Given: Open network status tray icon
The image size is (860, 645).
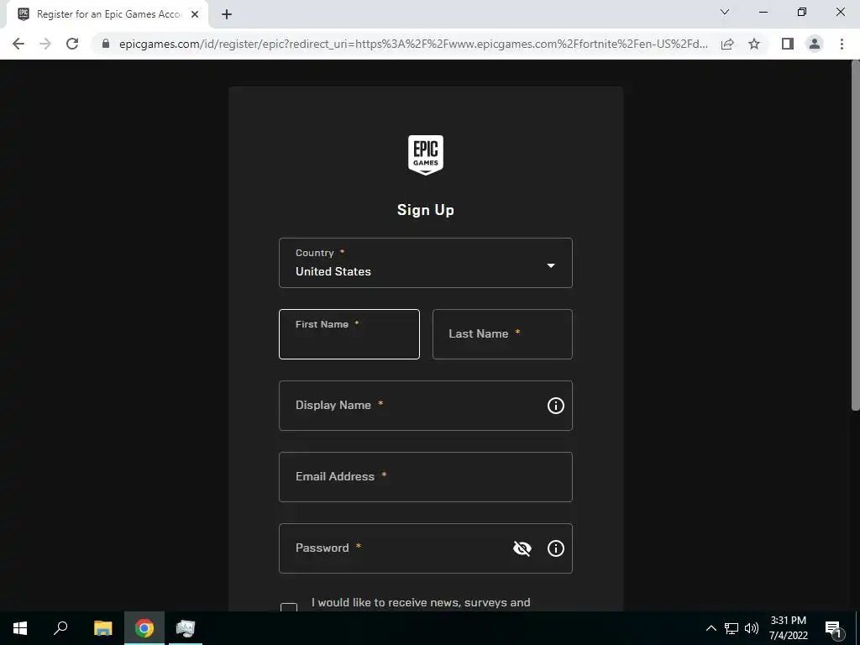Looking at the screenshot, I should (732, 628).
